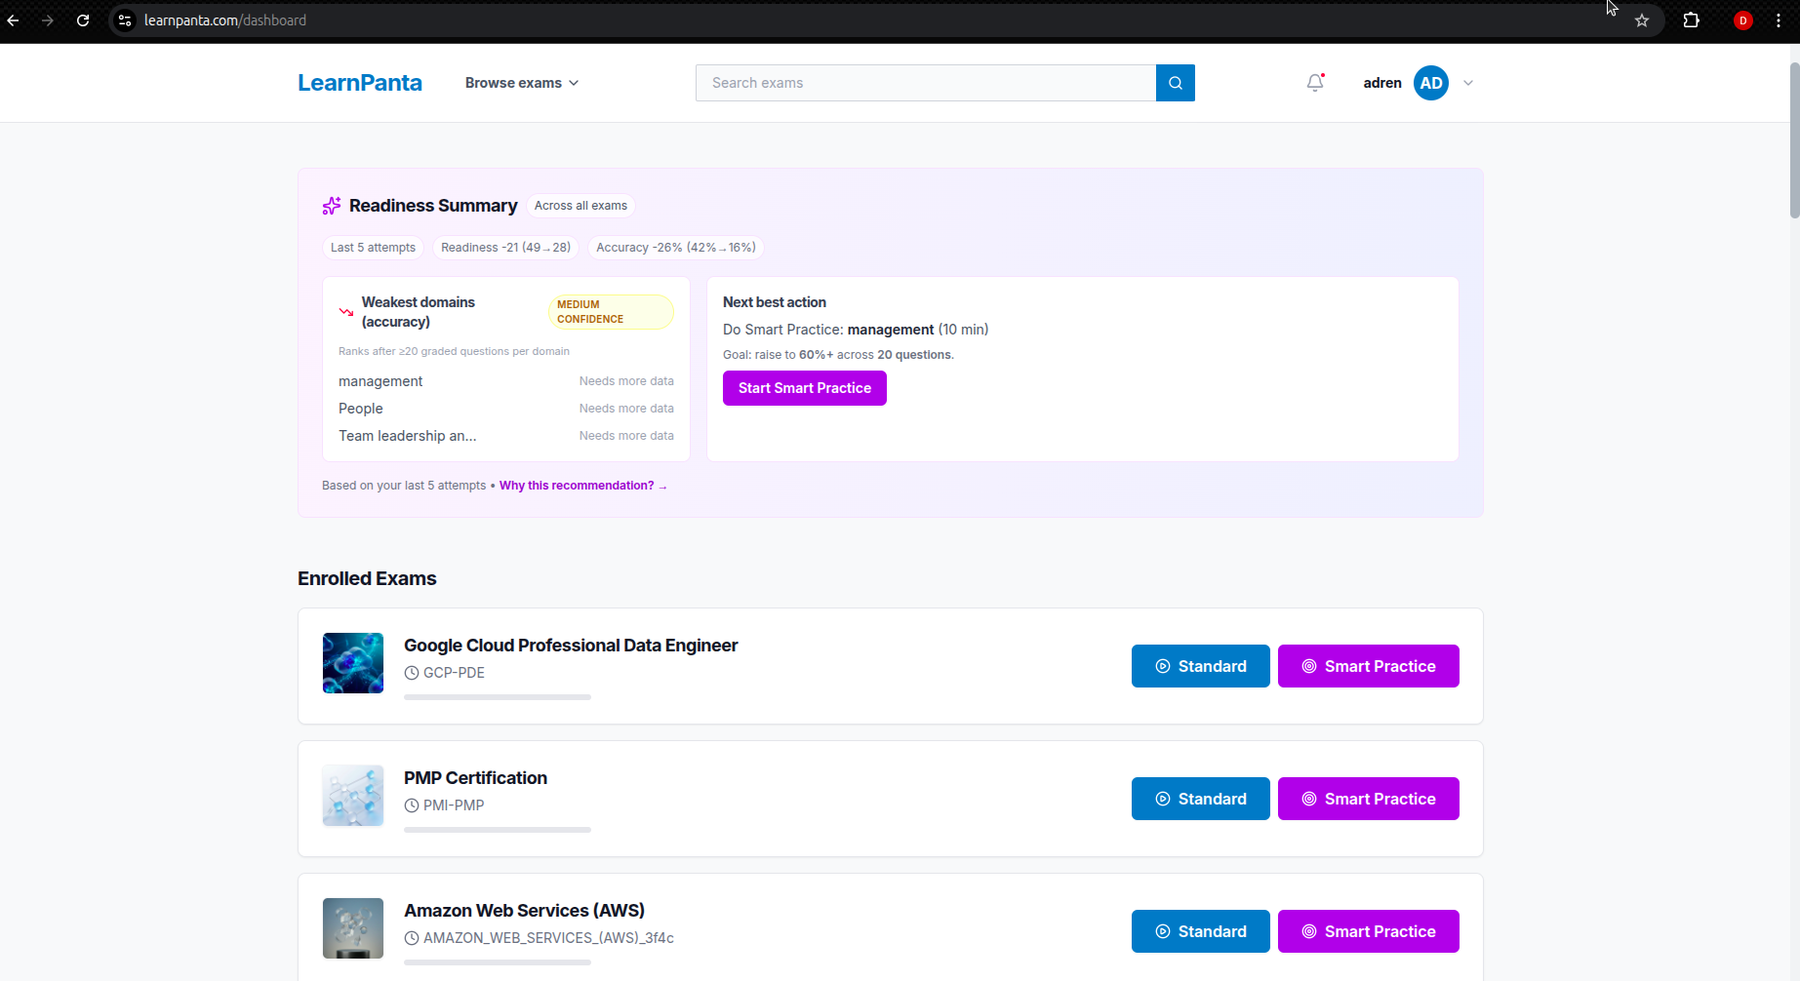Open the Chrome three-dot menu

(x=1779, y=20)
